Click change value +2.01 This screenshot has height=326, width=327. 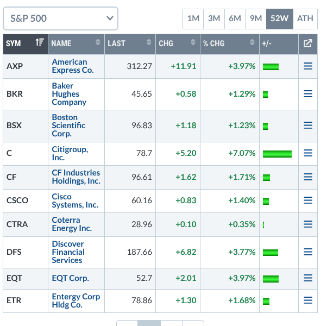(x=186, y=278)
